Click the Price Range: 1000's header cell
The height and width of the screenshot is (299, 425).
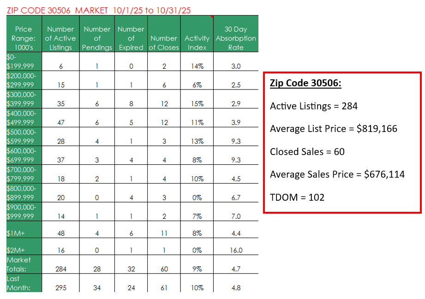(24, 38)
